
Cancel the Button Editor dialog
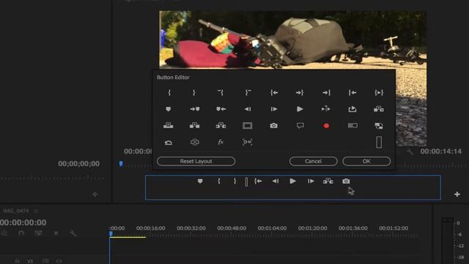[313, 161]
